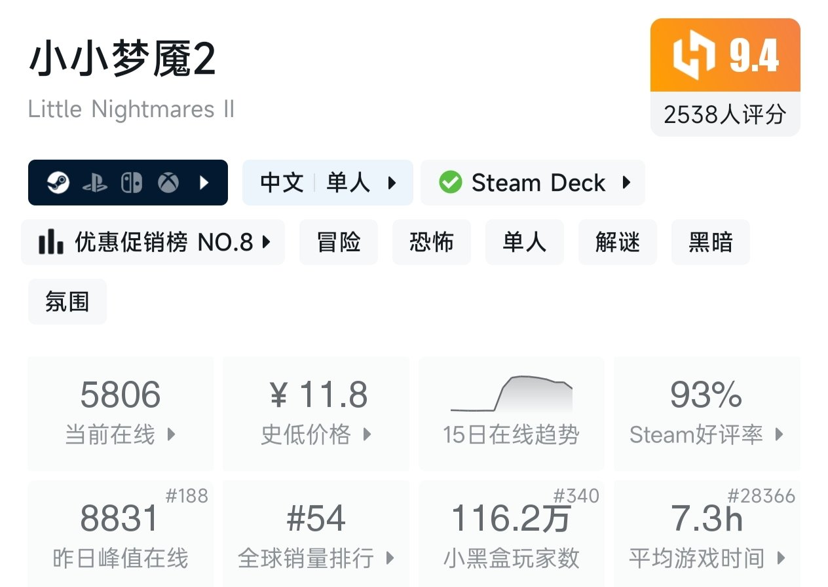This screenshot has width=828, height=587.
Task: Click the Steam platform icon
Action: pos(58,183)
